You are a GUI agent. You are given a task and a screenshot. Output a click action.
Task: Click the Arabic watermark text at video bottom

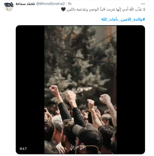click(x=78, y=147)
